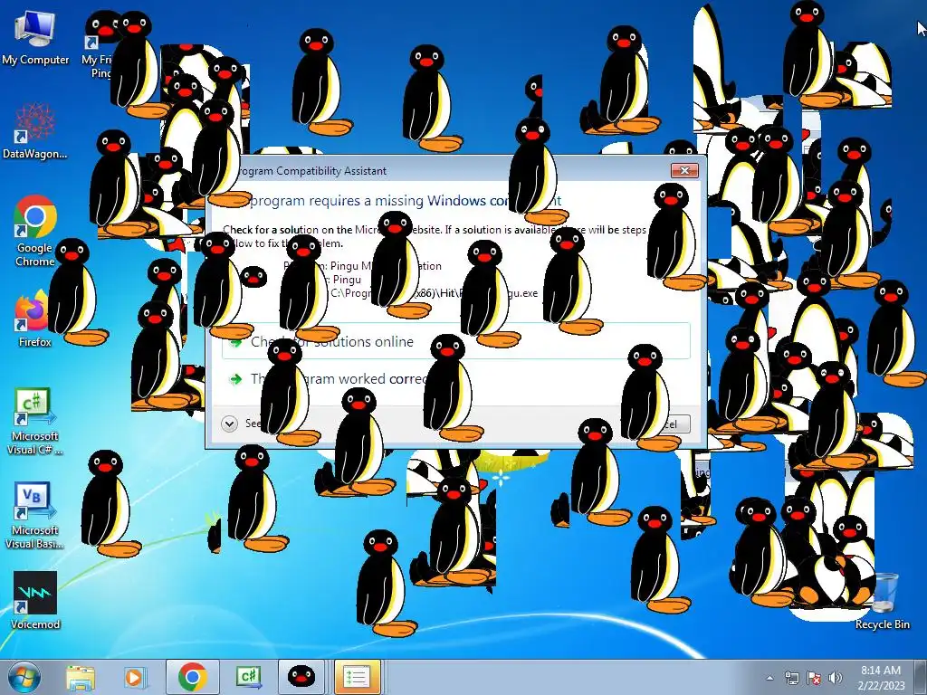
Task: Launch Google Chrome from the desktop
Action: tap(35, 231)
